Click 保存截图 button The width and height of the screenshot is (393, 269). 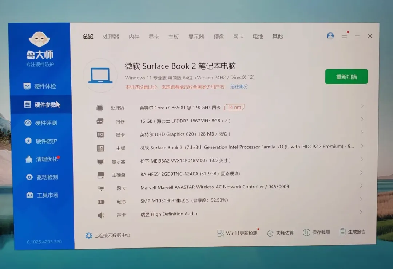click(316, 232)
